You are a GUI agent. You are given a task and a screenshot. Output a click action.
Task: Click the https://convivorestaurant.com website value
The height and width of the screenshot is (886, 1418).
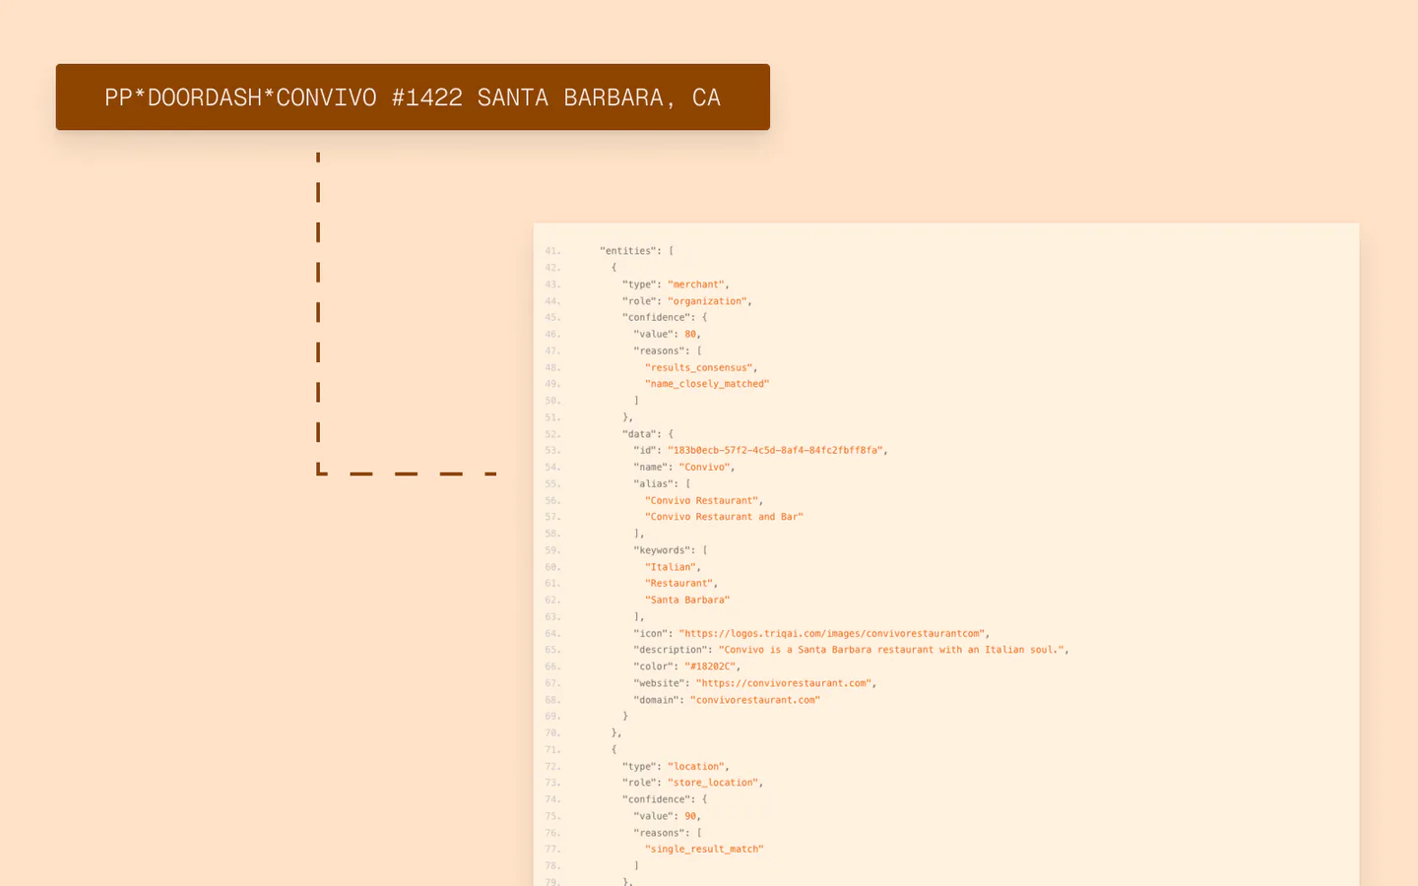(x=785, y=683)
